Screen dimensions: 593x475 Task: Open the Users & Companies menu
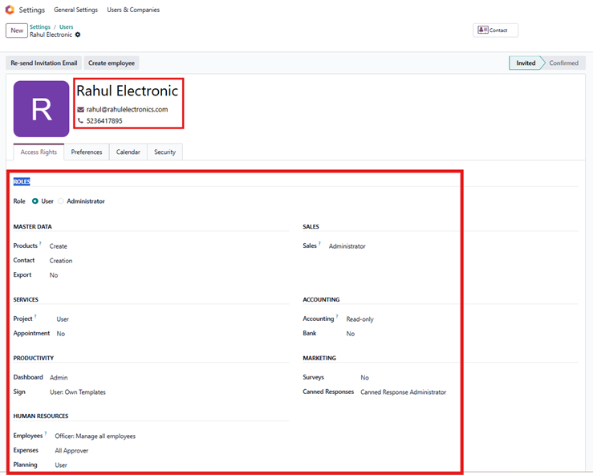pyautogui.click(x=133, y=10)
